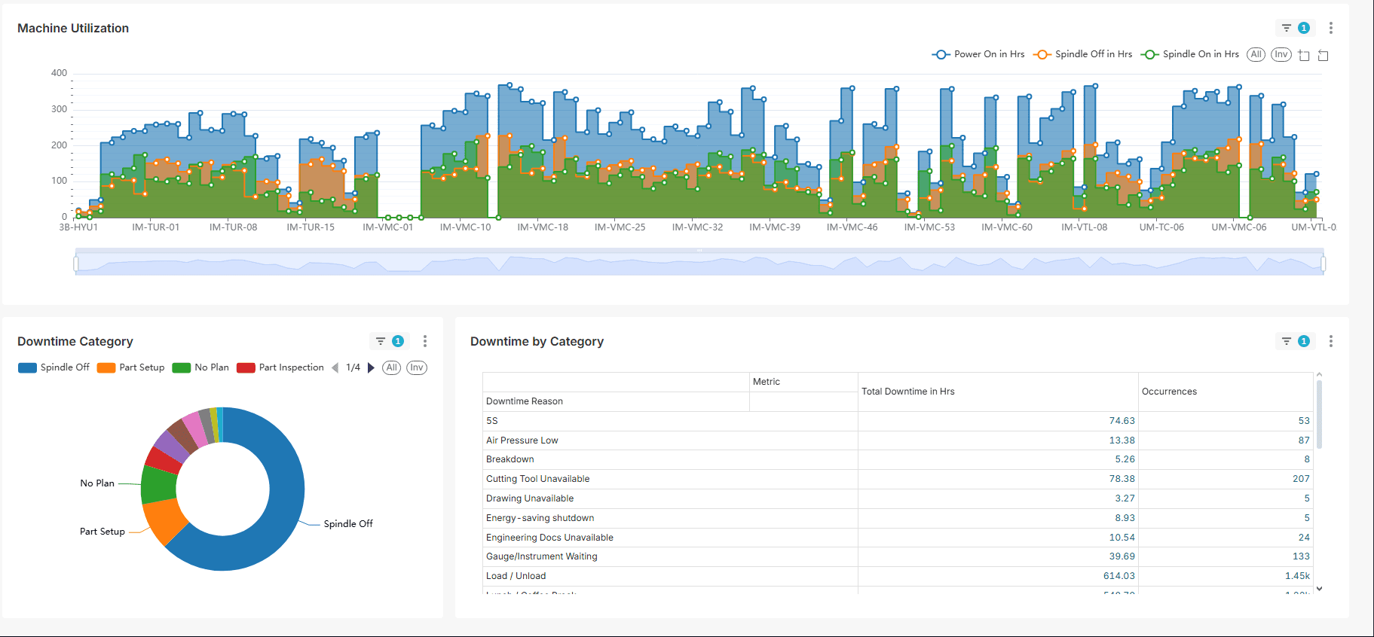Open the Machine Utilization three-dot menu
The image size is (1374, 637).
1331,28
